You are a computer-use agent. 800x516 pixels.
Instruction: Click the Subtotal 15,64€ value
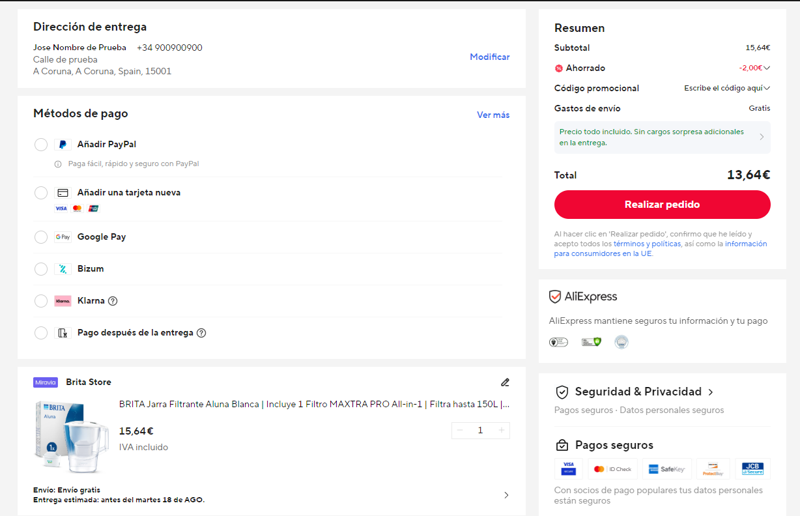click(x=758, y=48)
